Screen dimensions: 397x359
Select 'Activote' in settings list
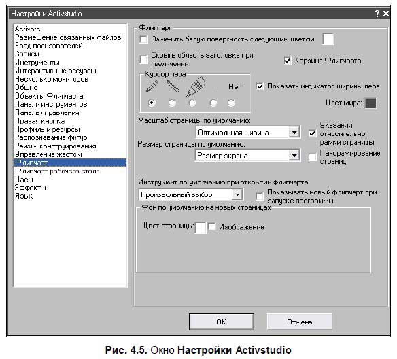tap(28, 29)
